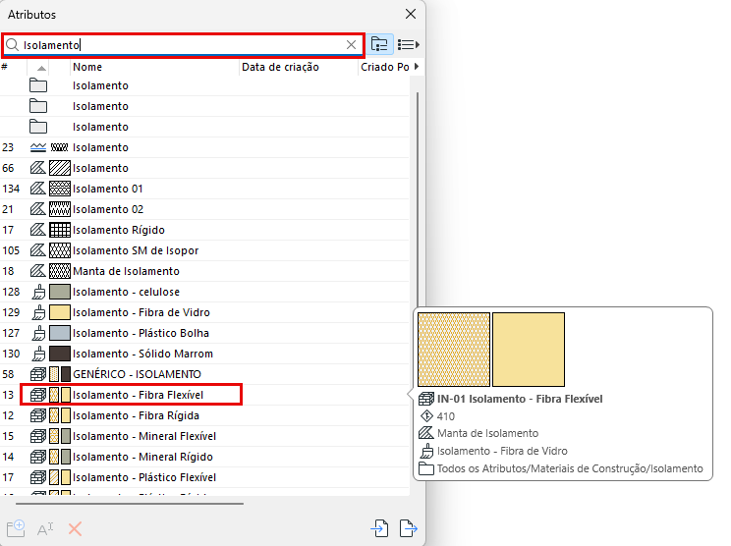The image size is (731, 546).
Task: Select fill icon of Isolamento SM de Isopor
Action: tap(38, 250)
